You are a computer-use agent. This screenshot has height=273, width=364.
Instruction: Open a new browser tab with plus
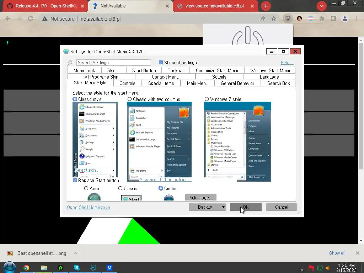(x=266, y=6)
